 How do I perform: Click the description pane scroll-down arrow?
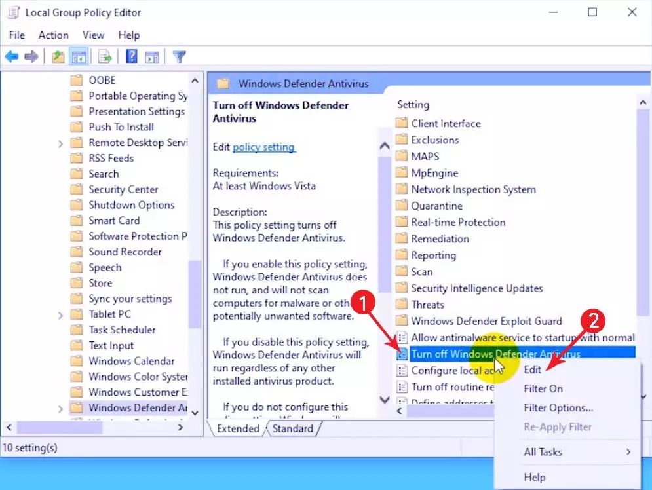pyautogui.click(x=385, y=400)
